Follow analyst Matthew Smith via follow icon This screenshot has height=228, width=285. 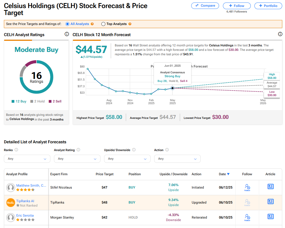(x=247, y=187)
